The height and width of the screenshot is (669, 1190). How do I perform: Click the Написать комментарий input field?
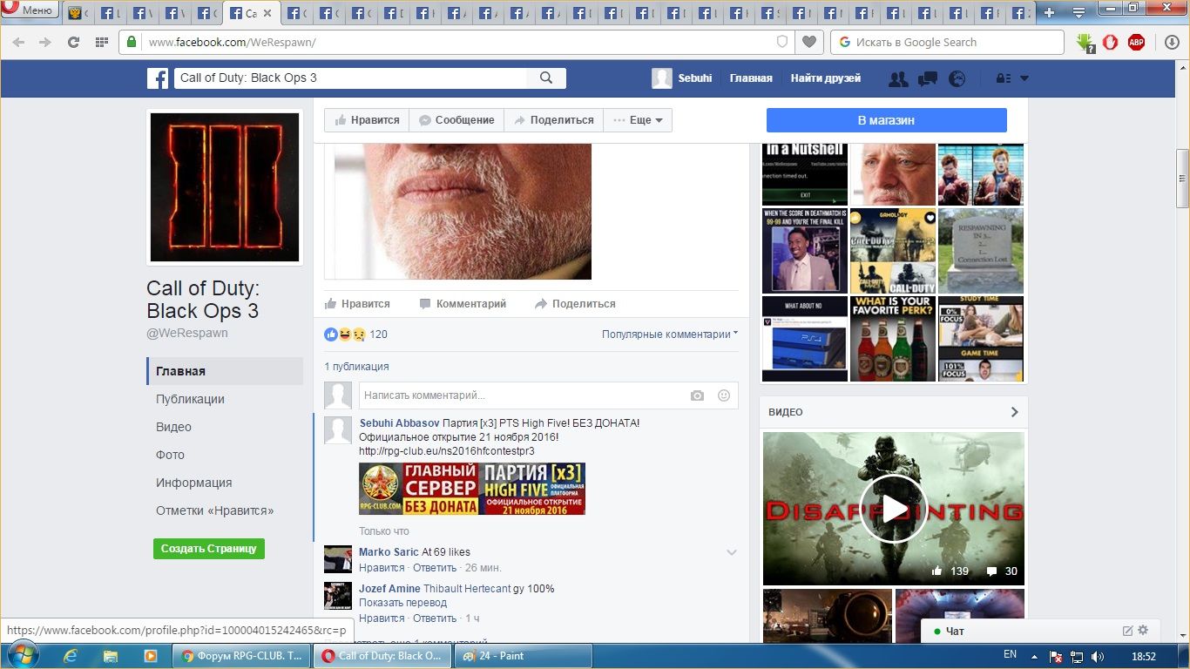pyautogui.click(x=523, y=395)
